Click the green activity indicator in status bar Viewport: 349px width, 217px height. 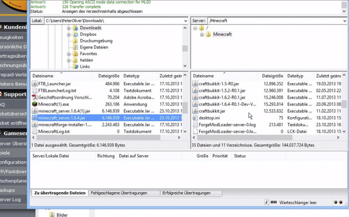click(x=336, y=202)
